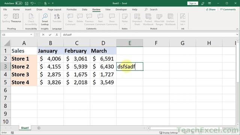The image size is (240, 135).
Task: Go to Previous Comment
Action: tap(89, 19)
